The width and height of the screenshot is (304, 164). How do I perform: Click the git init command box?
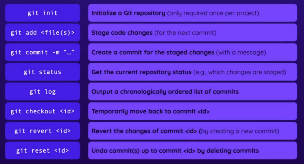click(42, 13)
